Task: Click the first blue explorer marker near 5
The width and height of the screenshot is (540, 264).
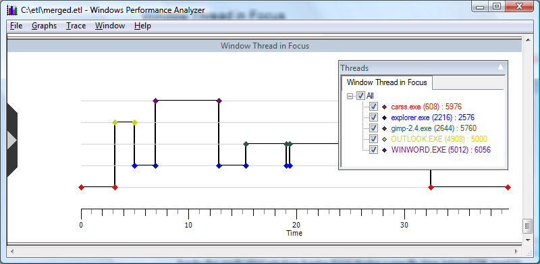Action: (x=134, y=166)
